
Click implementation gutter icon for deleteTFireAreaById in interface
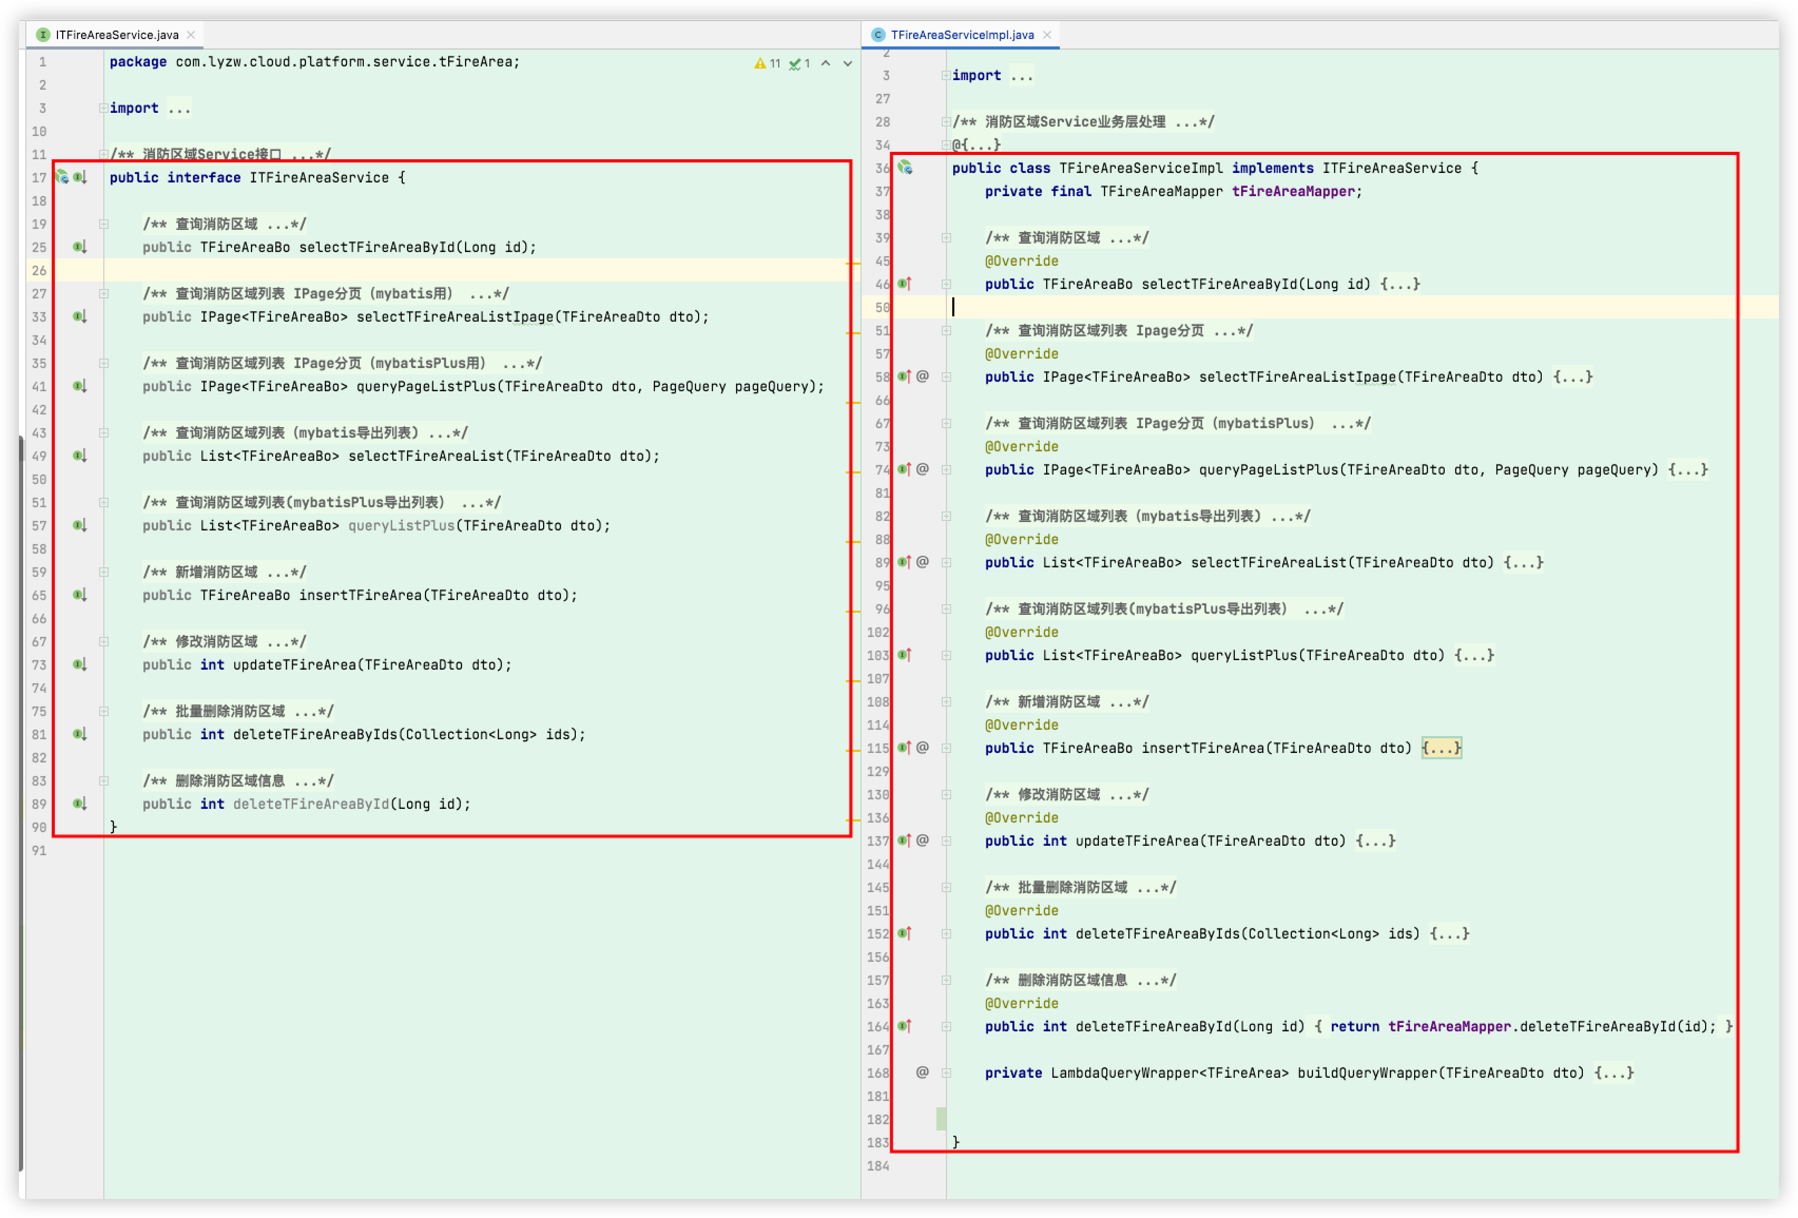click(80, 804)
